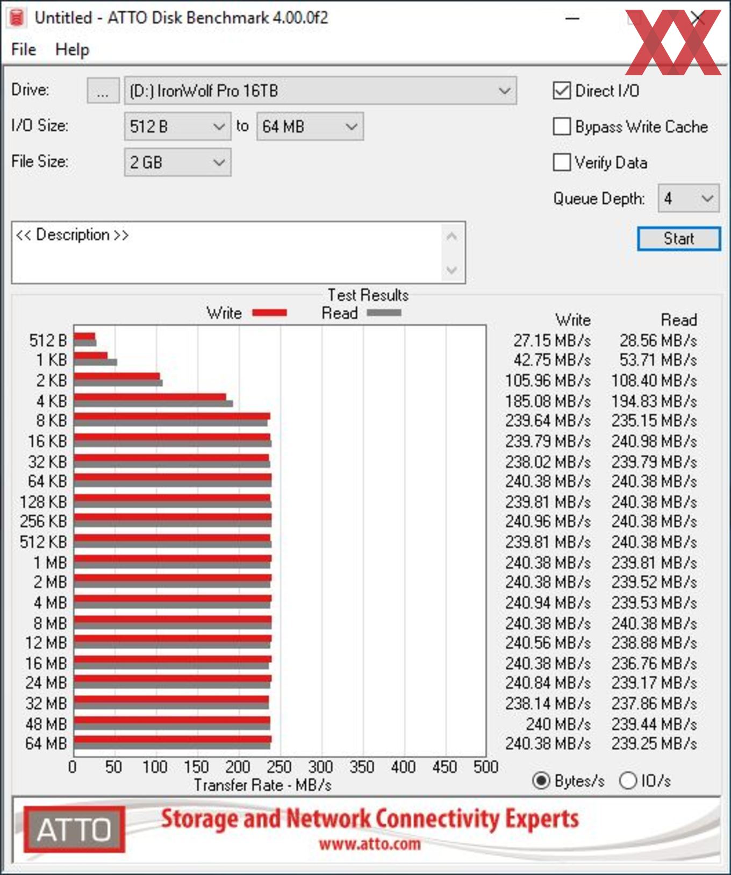The height and width of the screenshot is (875, 731).
Task: Click the www.atto.com link in banner
Action: (370, 844)
